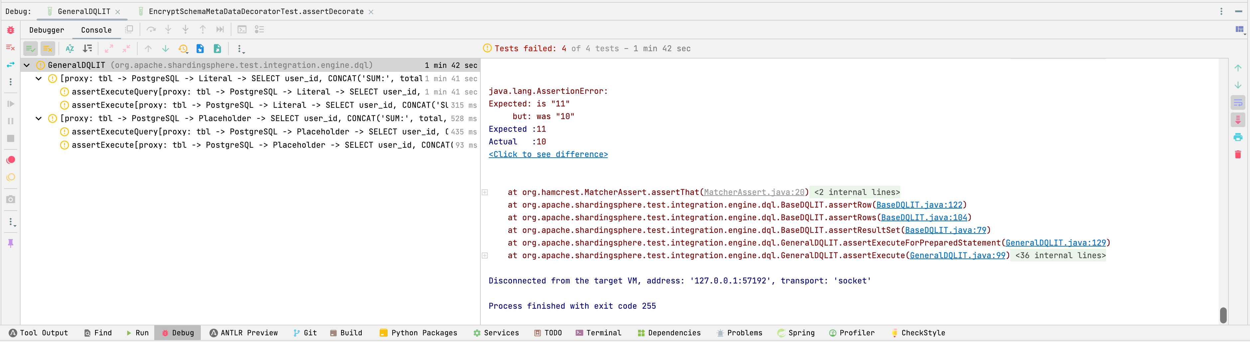This screenshot has height=342, width=1250.
Task: Collapse the PostgreSQL Placeholder test group
Action: point(39,118)
